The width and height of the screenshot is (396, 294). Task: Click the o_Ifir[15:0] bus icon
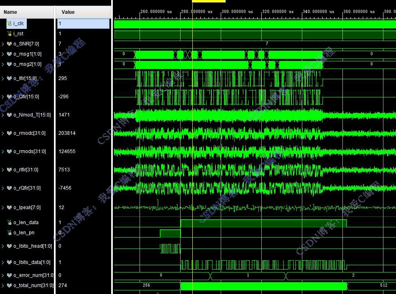coord(9,78)
